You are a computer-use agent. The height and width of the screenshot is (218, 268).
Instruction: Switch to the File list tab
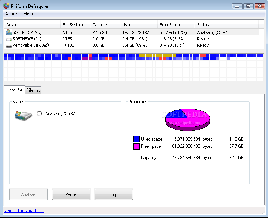tap(33, 90)
